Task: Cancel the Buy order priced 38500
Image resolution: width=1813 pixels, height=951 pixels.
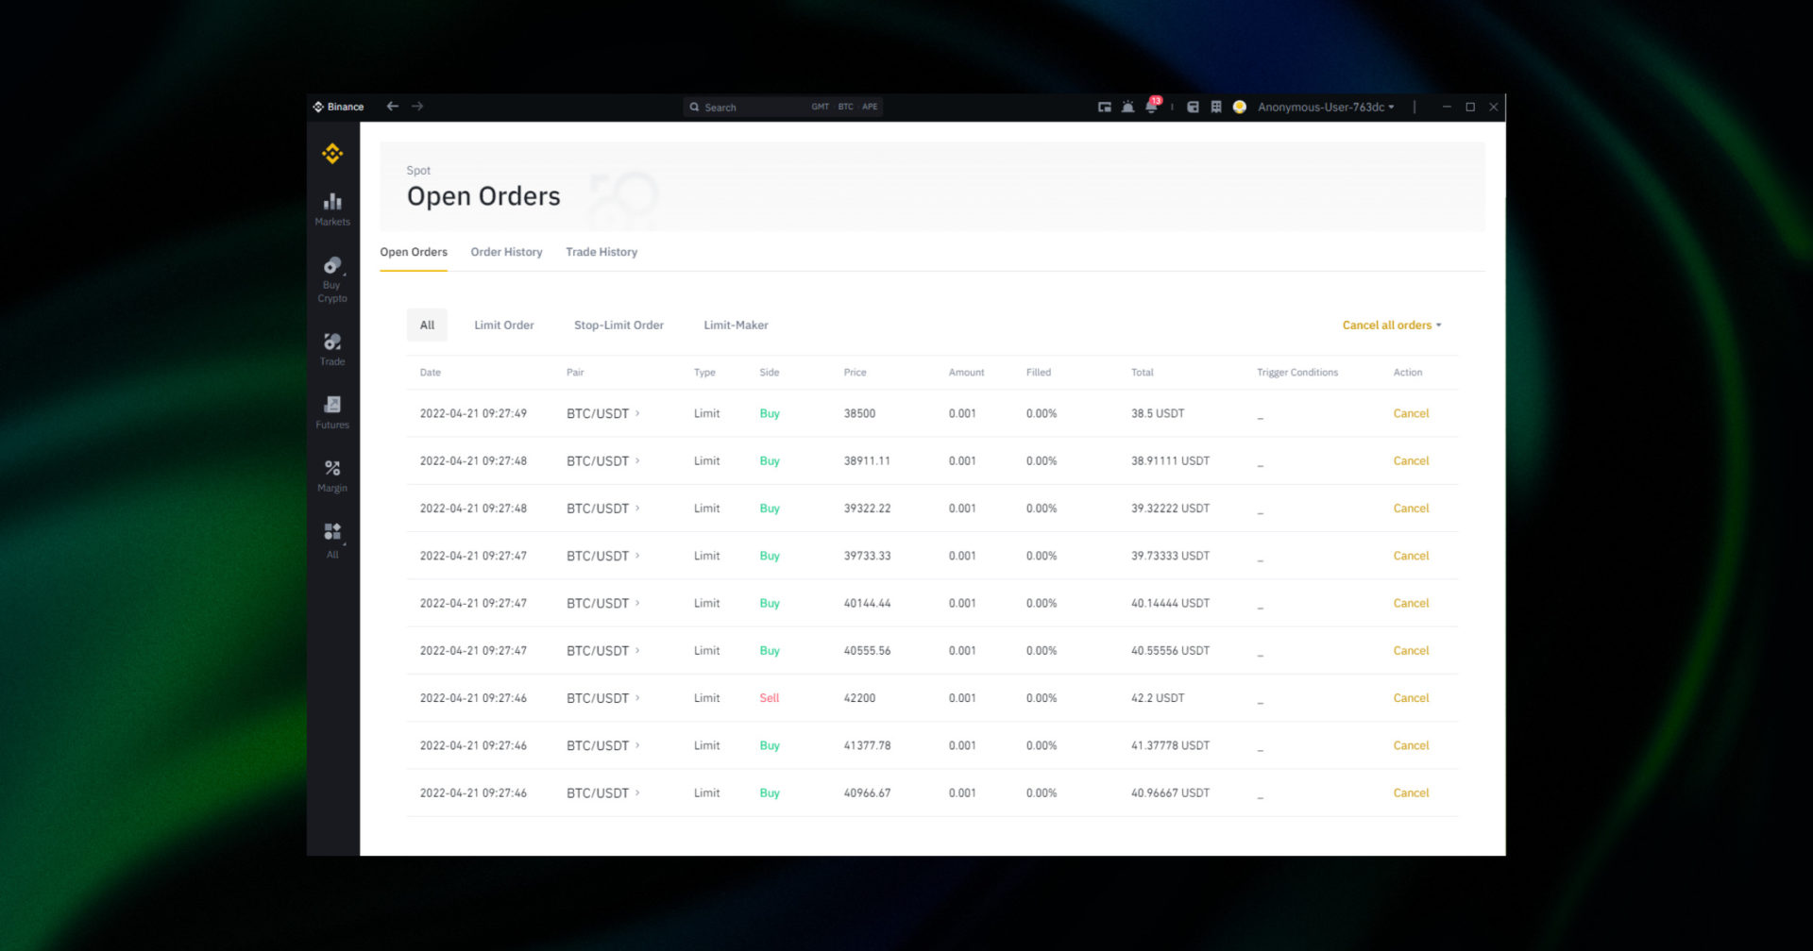Action: tap(1411, 413)
